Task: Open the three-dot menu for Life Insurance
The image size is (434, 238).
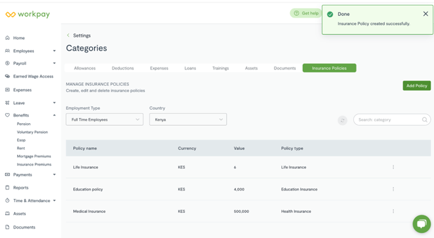Action: 393,167
